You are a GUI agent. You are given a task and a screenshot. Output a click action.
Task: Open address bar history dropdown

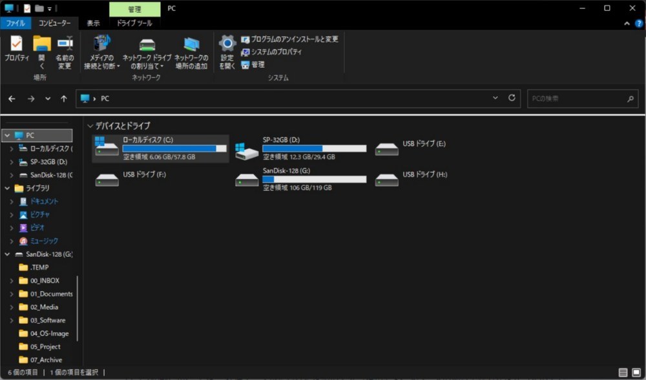tap(495, 98)
